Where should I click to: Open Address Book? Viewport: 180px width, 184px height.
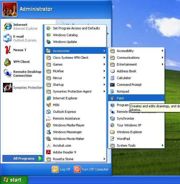136,71
